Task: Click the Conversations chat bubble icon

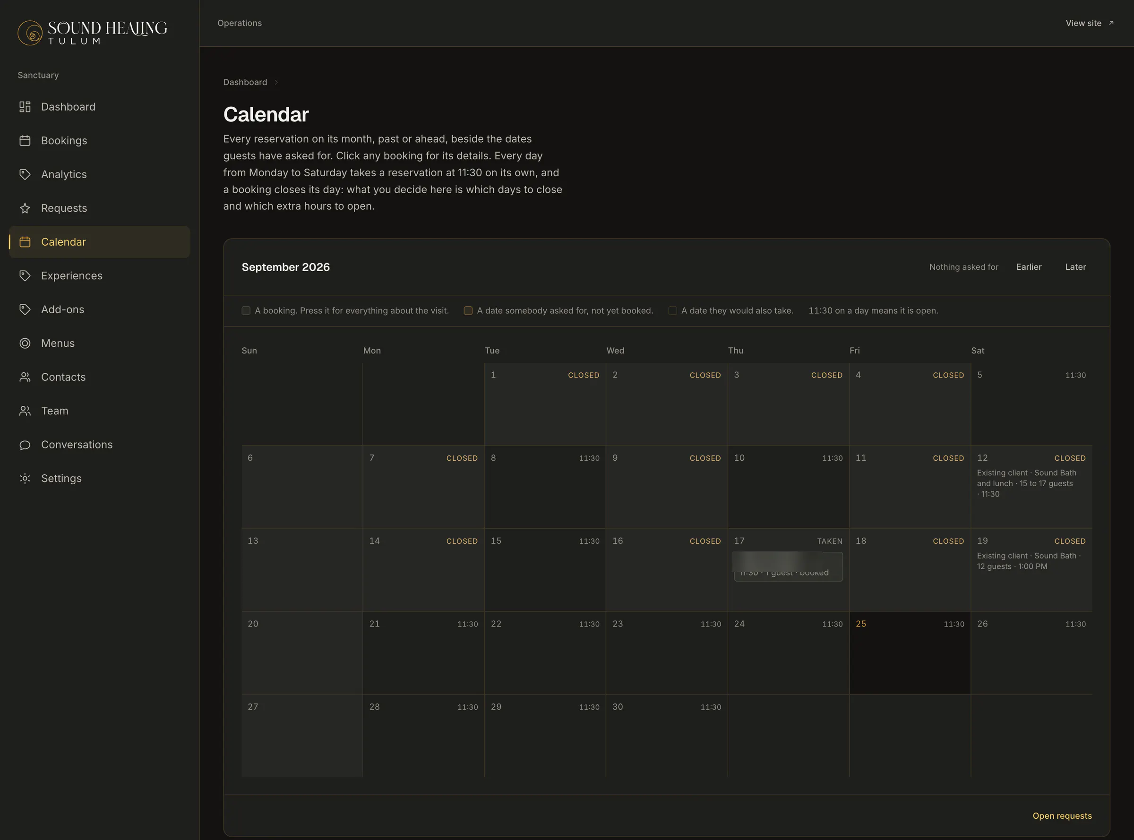Action: tap(25, 445)
